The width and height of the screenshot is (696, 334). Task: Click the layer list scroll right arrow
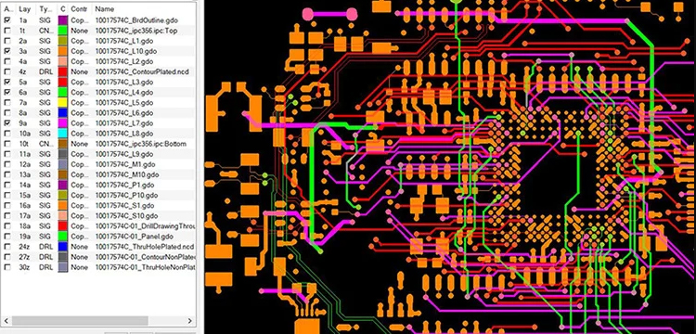click(190, 321)
